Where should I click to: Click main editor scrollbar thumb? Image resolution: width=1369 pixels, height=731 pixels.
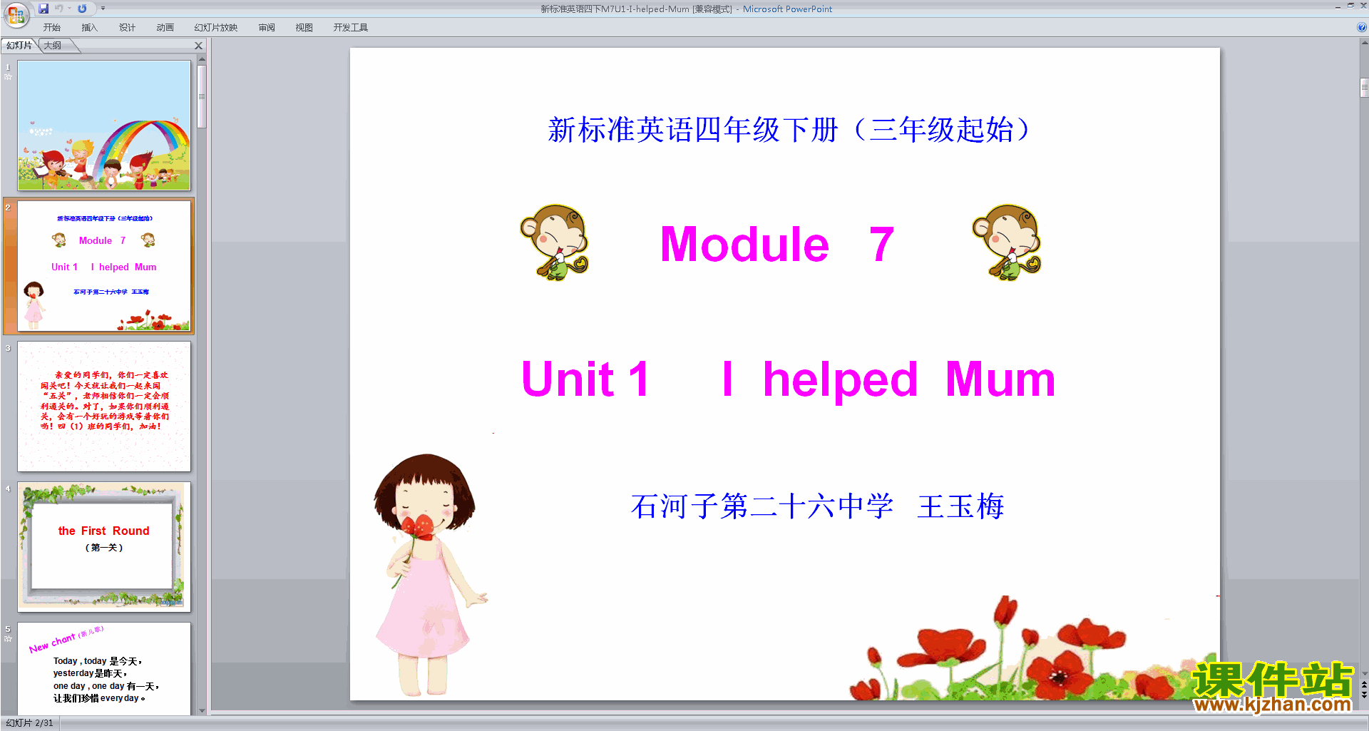[x=1364, y=88]
